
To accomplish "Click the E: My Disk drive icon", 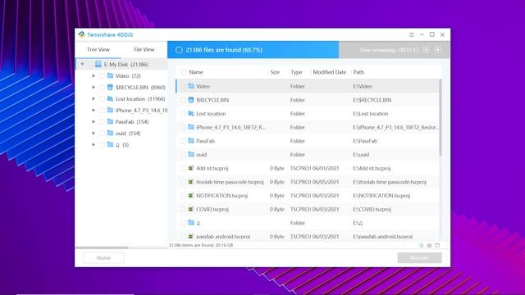I will point(98,64).
